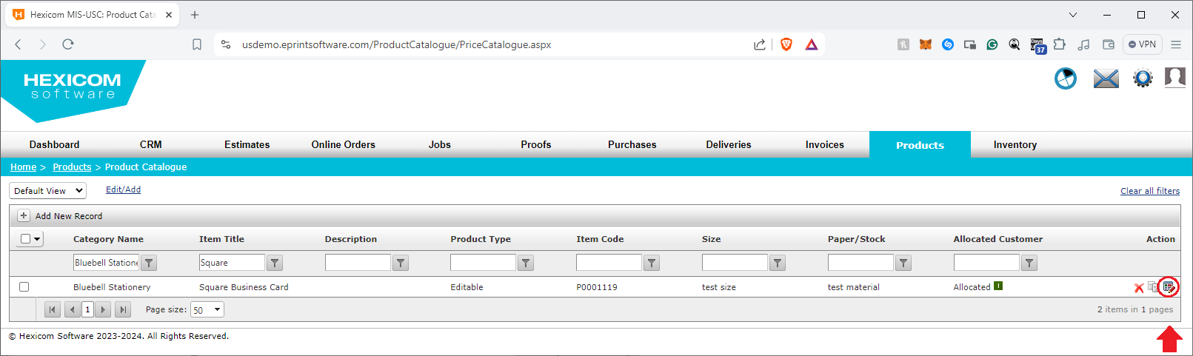Bookmark this page with the bookmark icon
This screenshot has width=1193, height=356.
197,44
